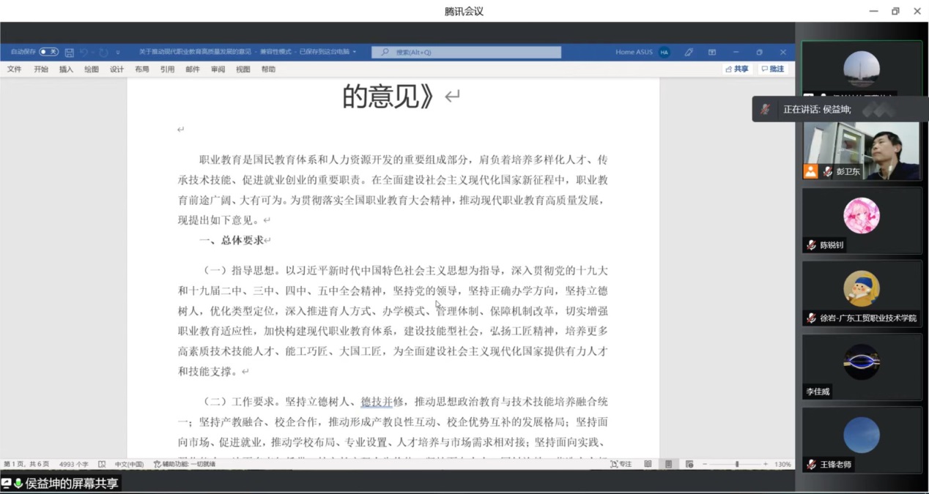Image resolution: width=929 pixels, height=494 pixels.
Task: Open the Ribbon Display Options icon
Action: pyautogui.click(x=711, y=52)
